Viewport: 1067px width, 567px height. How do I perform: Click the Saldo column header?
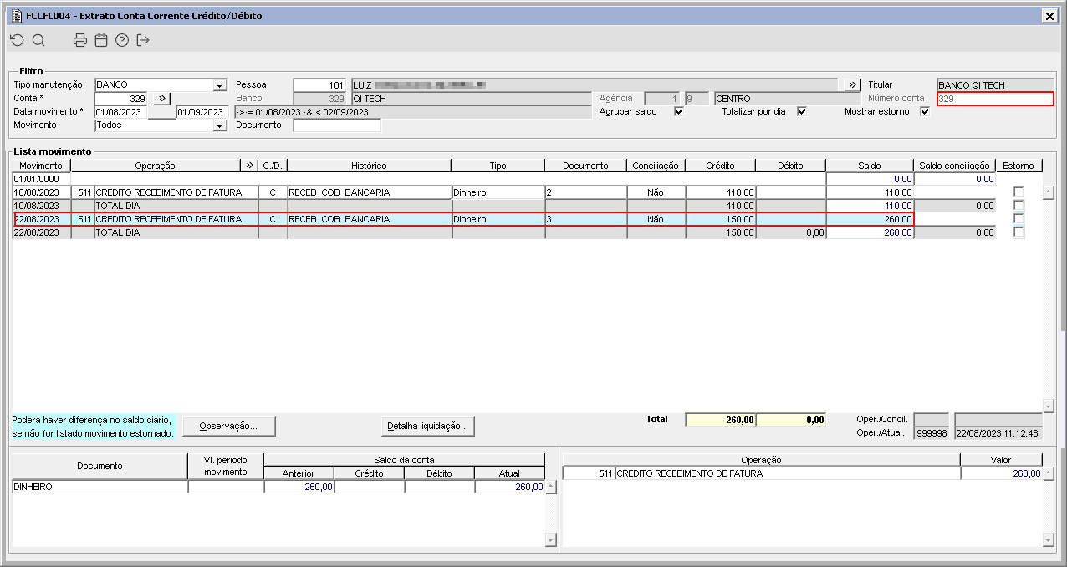pyautogui.click(x=870, y=166)
